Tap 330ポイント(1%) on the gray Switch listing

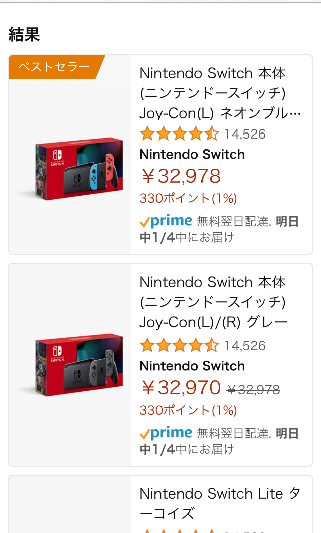188,411
